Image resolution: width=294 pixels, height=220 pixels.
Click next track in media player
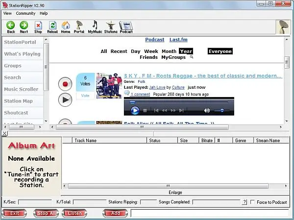coord(181,111)
